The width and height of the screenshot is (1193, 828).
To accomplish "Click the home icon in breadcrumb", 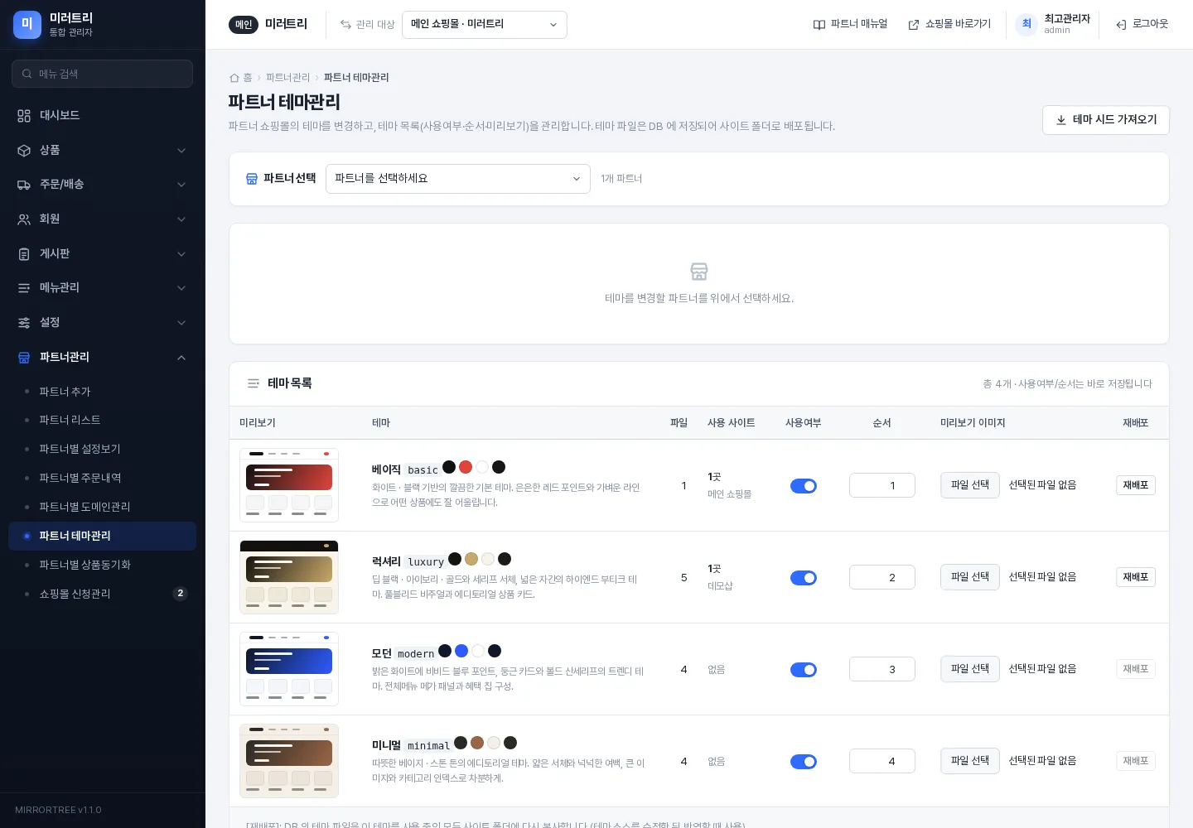I will (234, 78).
